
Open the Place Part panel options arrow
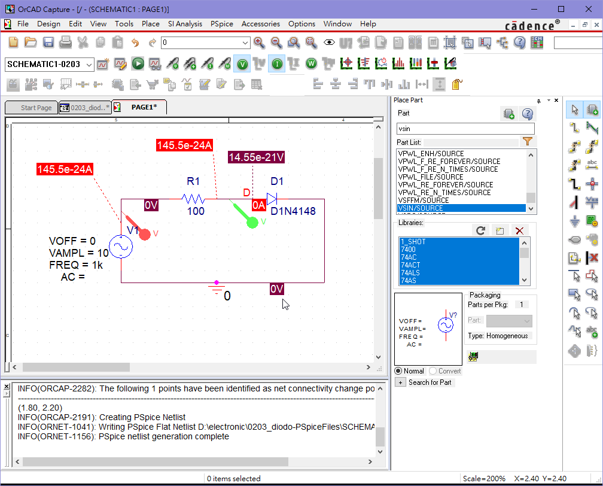point(549,101)
